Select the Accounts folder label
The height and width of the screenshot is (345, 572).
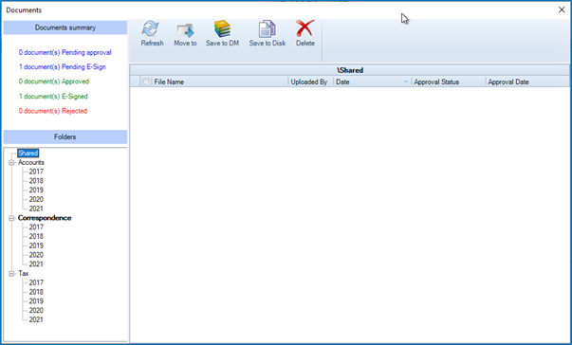tap(31, 162)
